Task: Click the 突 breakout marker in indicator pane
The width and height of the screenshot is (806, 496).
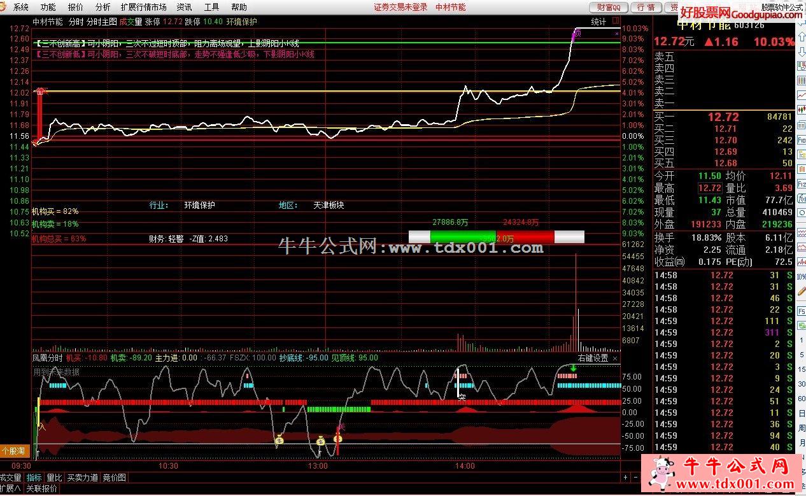Action: (x=462, y=397)
